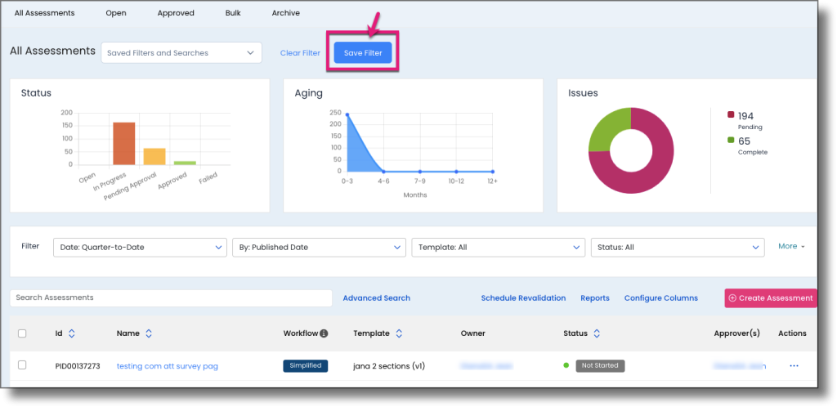Open Date: Quarter-to-Date filter dropdown
837x407 pixels.
coord(140,248)
